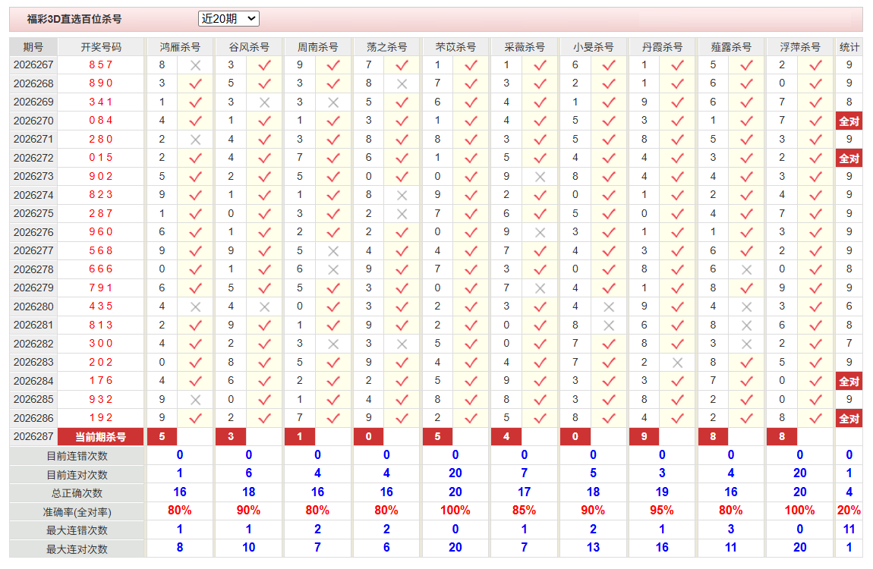Click the red 当前期杀号 label
The height and width of the screenshot is (569, 873).
tap(101, 437)
